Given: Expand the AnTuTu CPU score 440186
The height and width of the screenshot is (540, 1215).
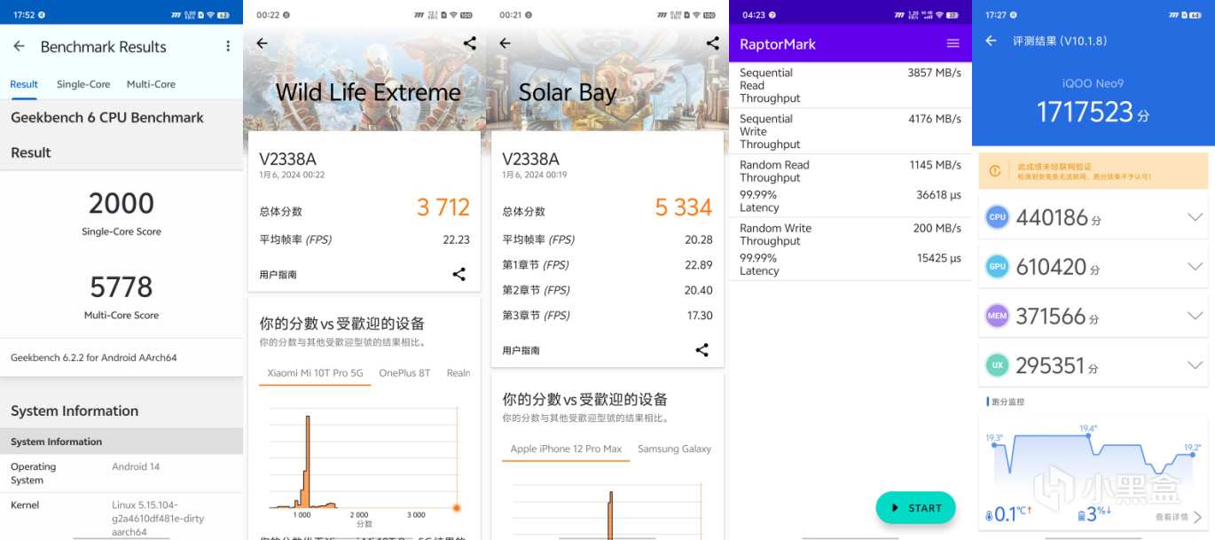Looking at the screenshot, I should coord(1195,217).
